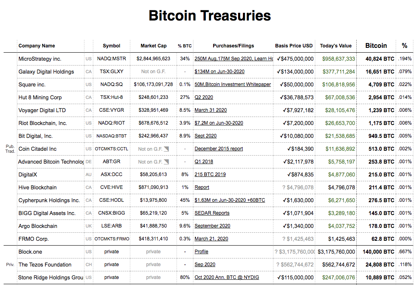Click the $3,175,760,000 today's value for Block.one

(x=336, y=252)
